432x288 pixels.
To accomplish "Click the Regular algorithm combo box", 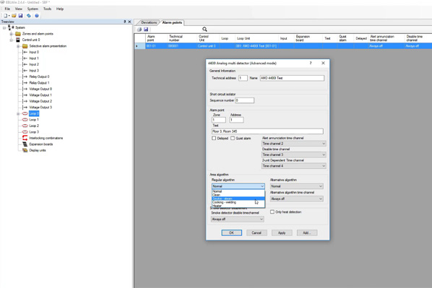I will click(x=238, y=186).
